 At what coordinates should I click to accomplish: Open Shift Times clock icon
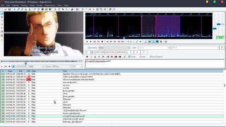(97, 9)
